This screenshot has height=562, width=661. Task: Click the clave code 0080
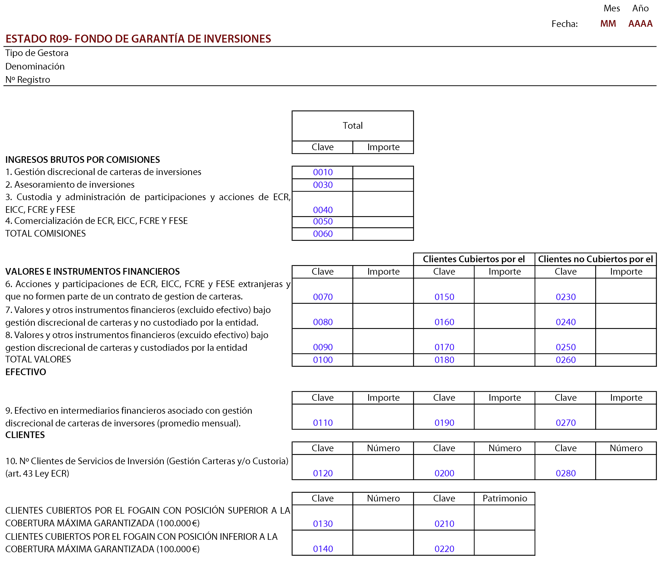(323, 322)
